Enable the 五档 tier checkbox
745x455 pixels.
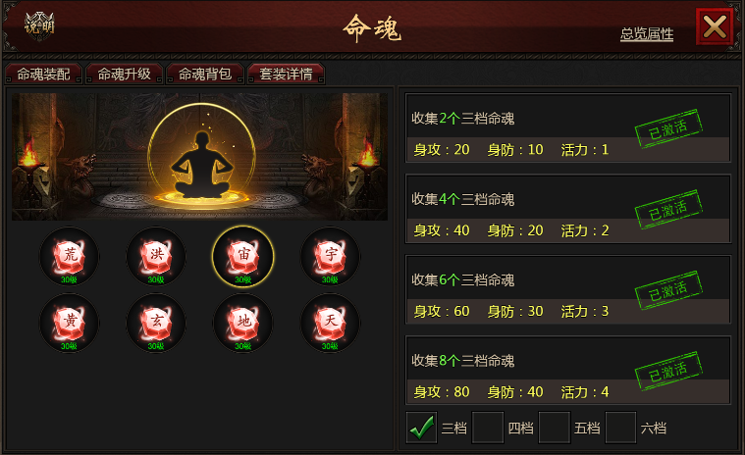554,428
